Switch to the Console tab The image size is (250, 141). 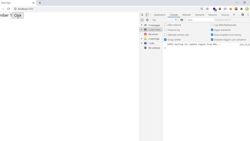[174, 15]
